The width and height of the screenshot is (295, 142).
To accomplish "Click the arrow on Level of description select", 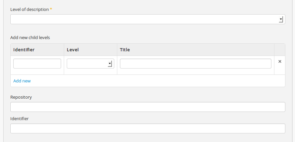I will (281, 20).
